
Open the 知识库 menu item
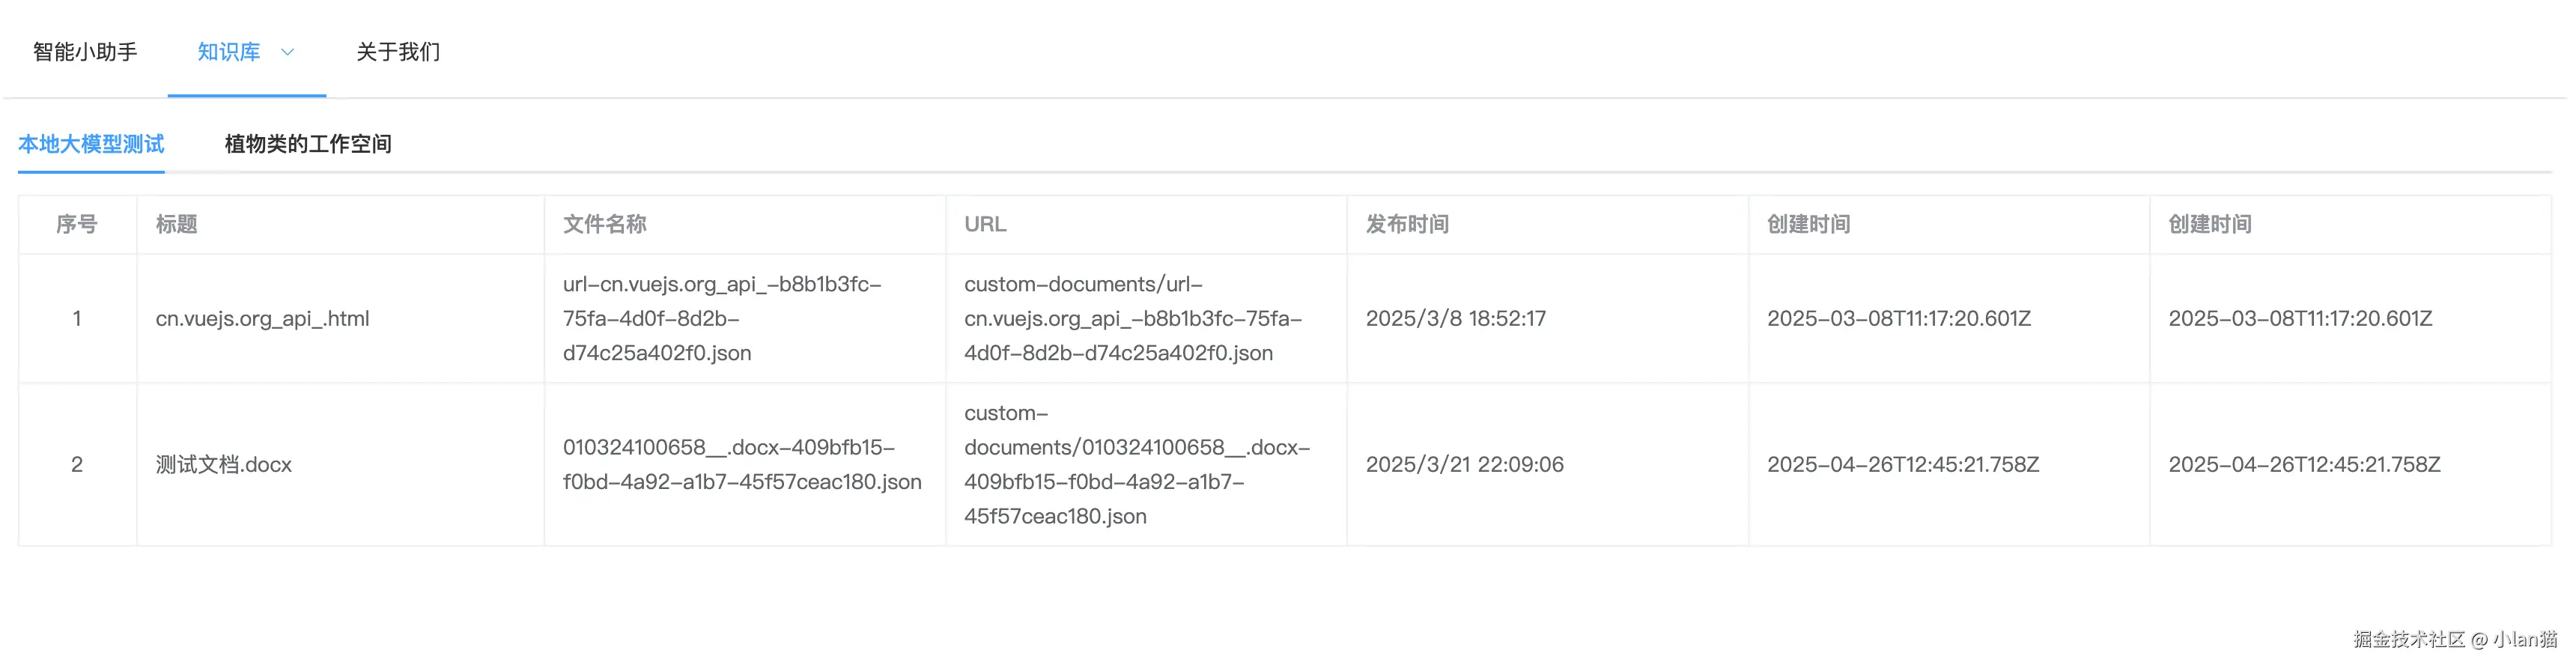click(229, 52)
